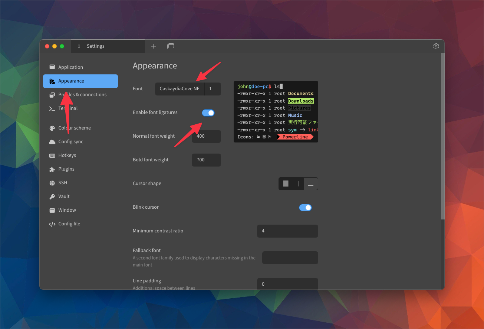
Task: Click the Terminal prompt icon in the sidebar
Action: pos(52,108)
